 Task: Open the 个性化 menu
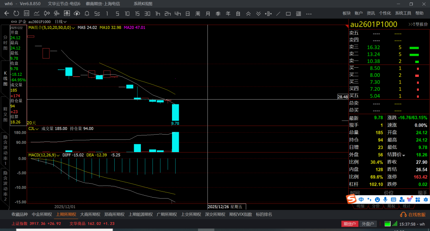click(x=385, y=13)
